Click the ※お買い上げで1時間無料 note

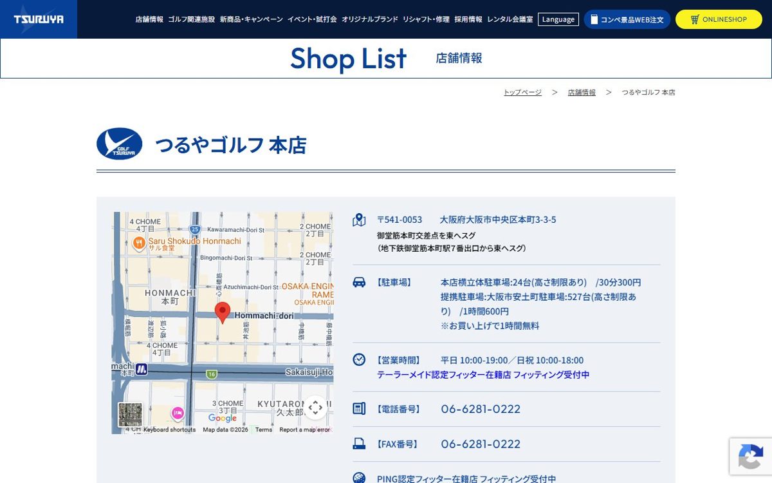pyautogui.click(x=490, y=325)
